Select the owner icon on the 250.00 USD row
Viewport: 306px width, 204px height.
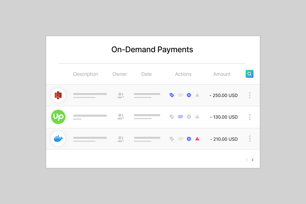[120, 95]
